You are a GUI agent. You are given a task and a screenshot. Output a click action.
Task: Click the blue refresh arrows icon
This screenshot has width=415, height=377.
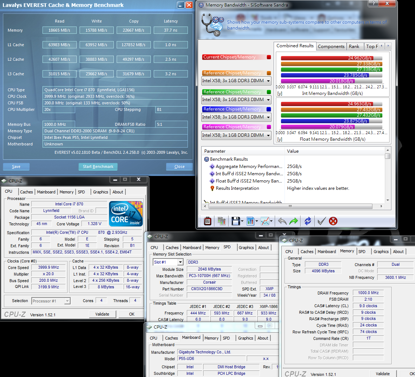(x=308, y=221)
